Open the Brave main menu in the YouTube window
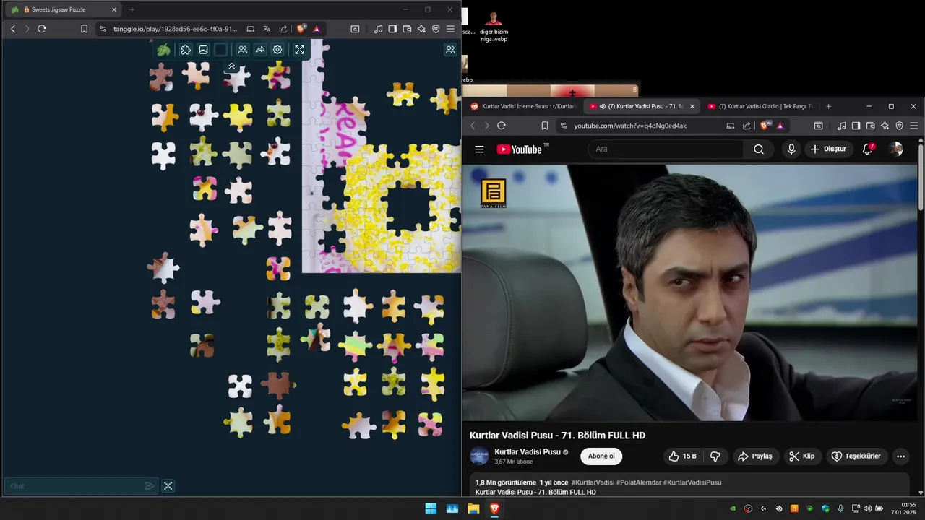The width and height of the screenshot is (925, 520). (x=913, y=126)
